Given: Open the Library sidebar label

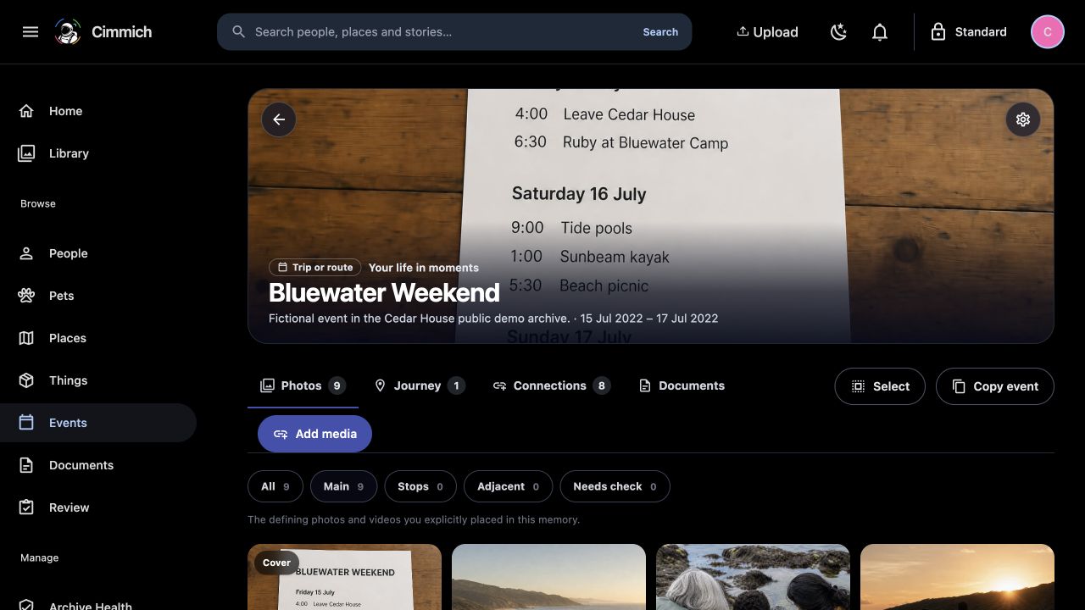Looking at the screenshot, I should [69, 153].
